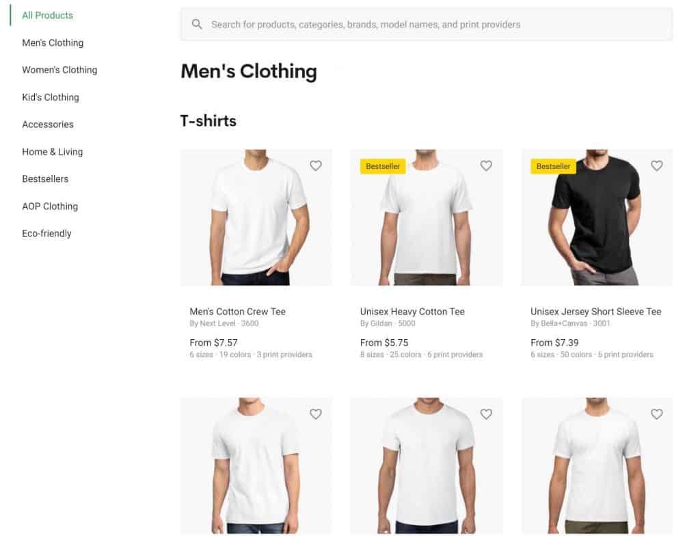700x547 pixels.
Task: Open Home & Living category
Action: click(52, 152)
